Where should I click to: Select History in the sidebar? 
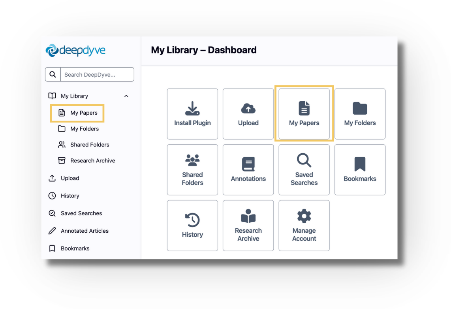point(70,196)
